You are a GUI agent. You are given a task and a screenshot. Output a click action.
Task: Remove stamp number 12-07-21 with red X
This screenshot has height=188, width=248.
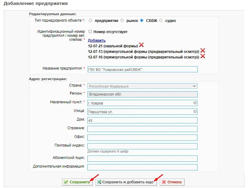click(141, 45)
